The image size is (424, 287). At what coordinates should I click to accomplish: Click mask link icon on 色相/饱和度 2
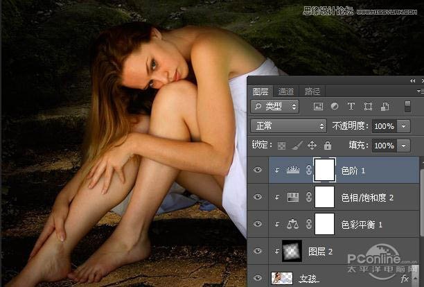click(309, 197)
